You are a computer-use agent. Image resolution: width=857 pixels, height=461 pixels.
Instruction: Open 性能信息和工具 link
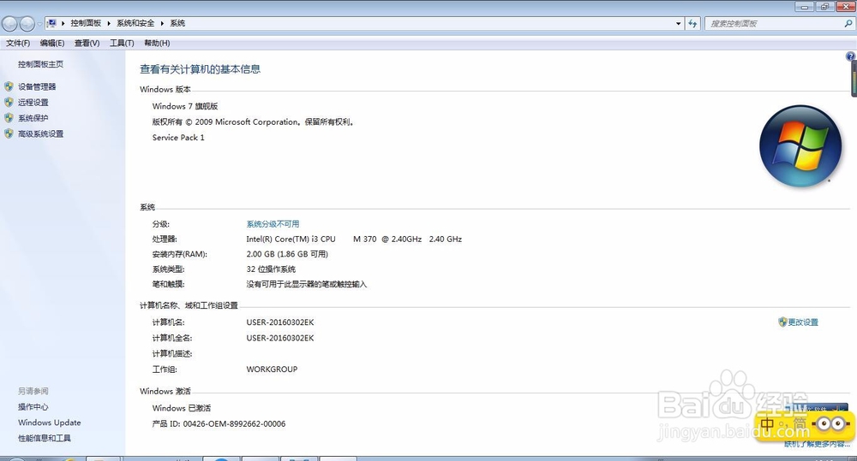pos(45,438)
